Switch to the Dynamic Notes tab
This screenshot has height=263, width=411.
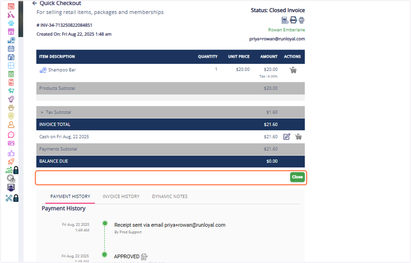pos(170,196)
